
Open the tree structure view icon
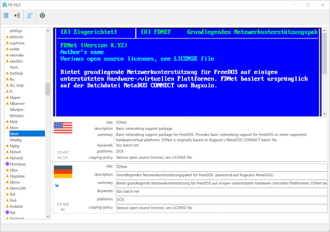point(17,16)
